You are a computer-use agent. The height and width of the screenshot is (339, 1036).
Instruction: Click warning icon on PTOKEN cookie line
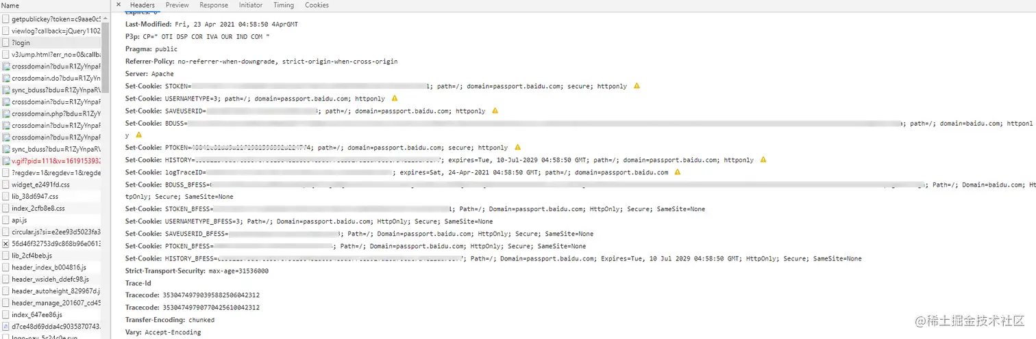[517, 148]
